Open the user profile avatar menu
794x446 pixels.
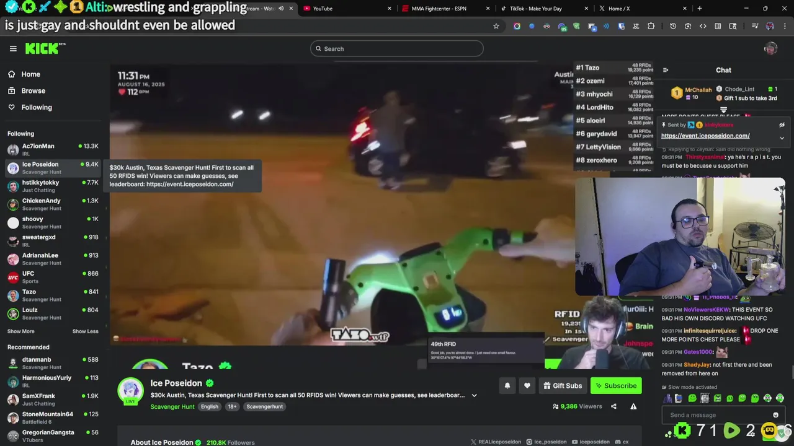pyautogui.click(x=770, y=48)
